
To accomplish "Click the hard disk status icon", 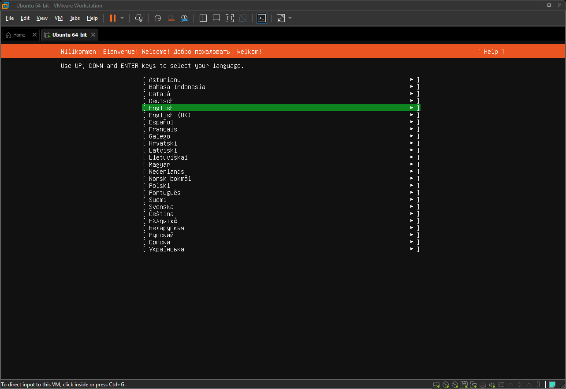I will click(436, 384).
